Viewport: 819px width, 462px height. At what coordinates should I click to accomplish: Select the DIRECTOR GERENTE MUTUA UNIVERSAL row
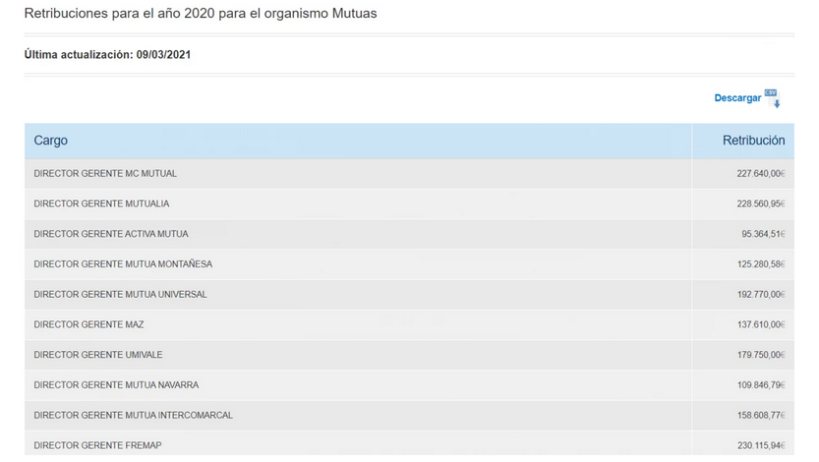point(409,295)
